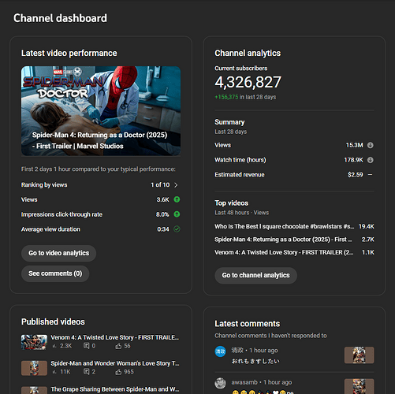Open 'Who Is The Best I square chocolate' top video
Image resolution: width=395 pixels, height=394 pixels.
click(284, 226)
